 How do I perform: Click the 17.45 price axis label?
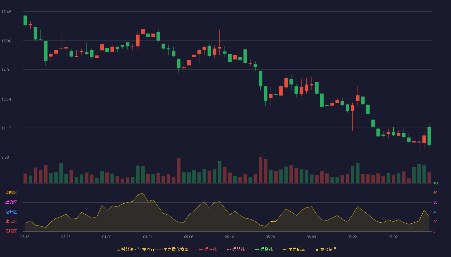click(x=6, y=12)
